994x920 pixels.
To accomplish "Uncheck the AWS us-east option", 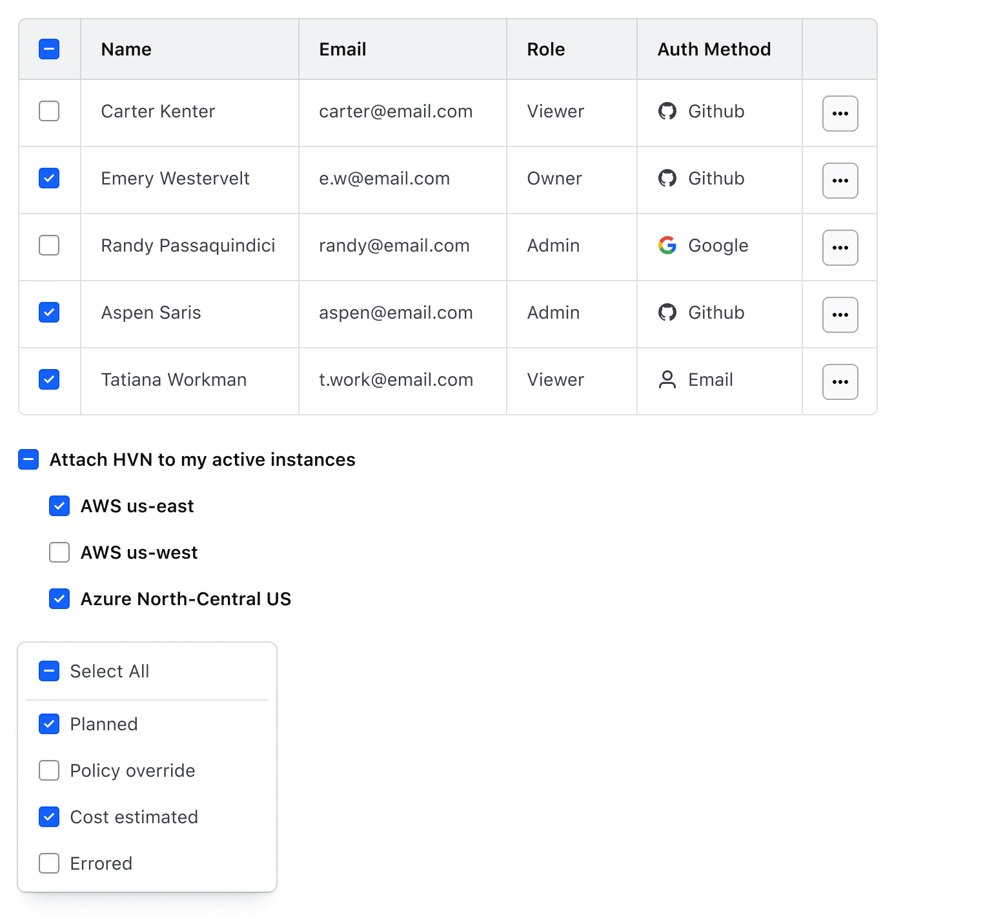I will (59, 506).
